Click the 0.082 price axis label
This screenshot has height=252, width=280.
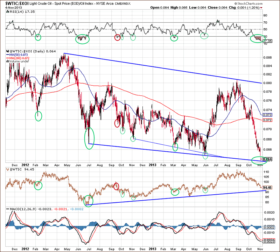pos(267,74)
